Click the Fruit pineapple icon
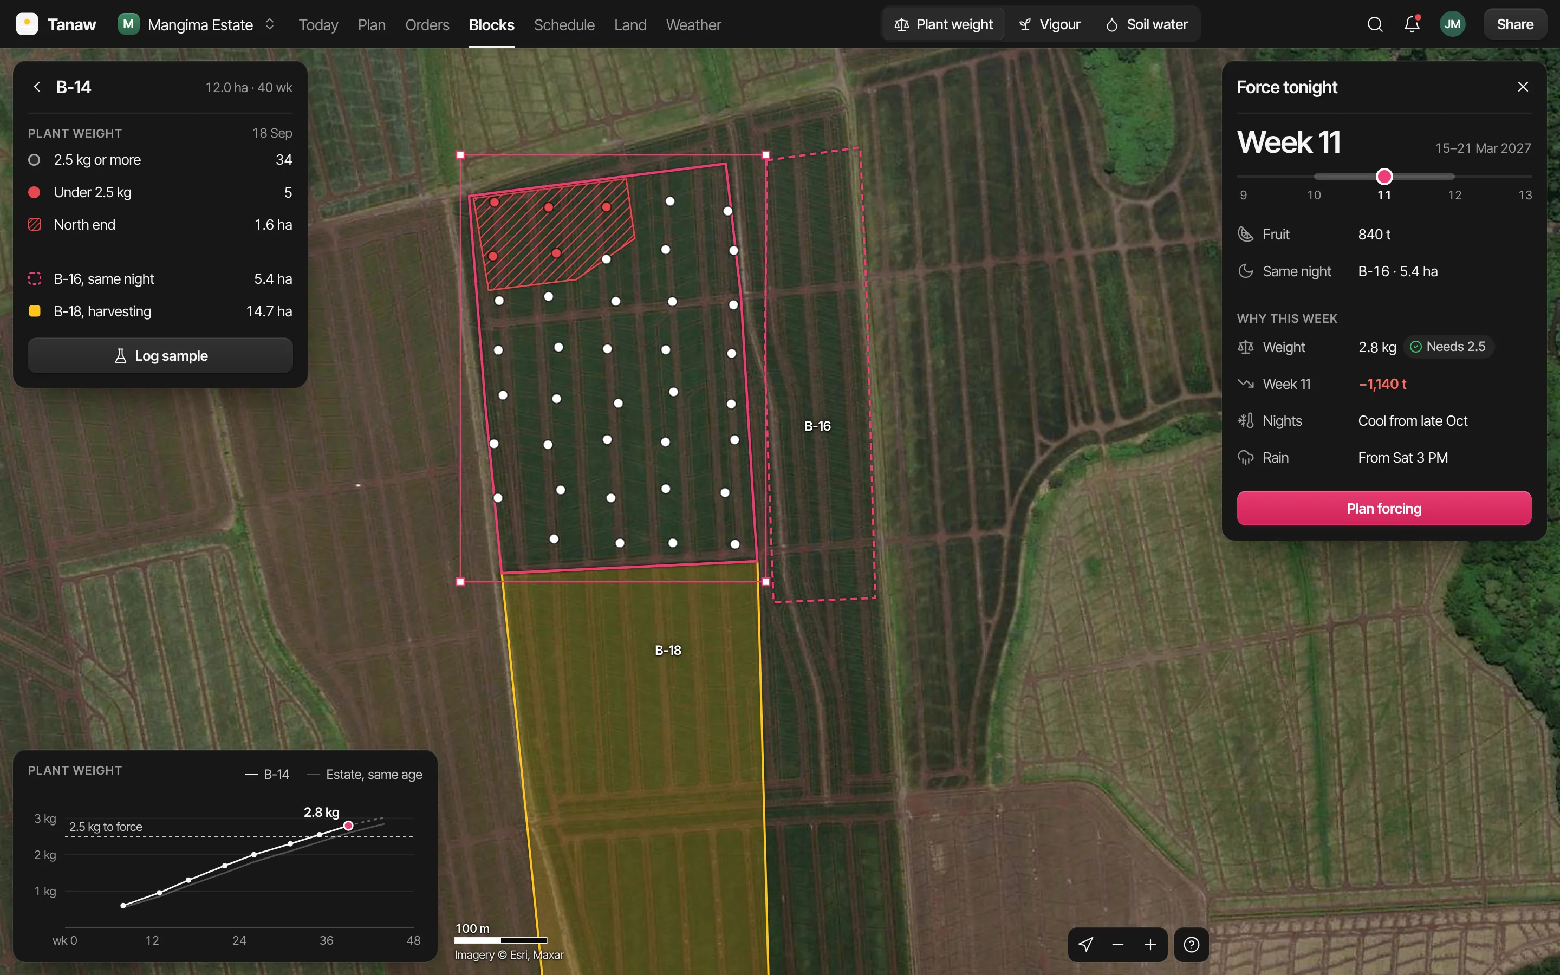The width and height of the screenshot is (1560, 975). 1245,234
